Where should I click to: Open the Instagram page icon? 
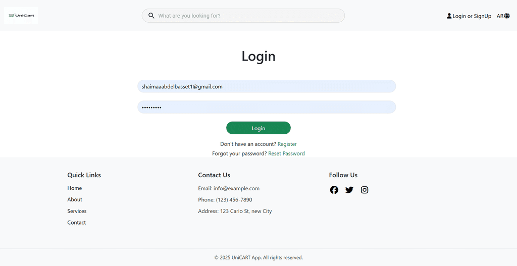pyautogui.click(x=365, y=190)
